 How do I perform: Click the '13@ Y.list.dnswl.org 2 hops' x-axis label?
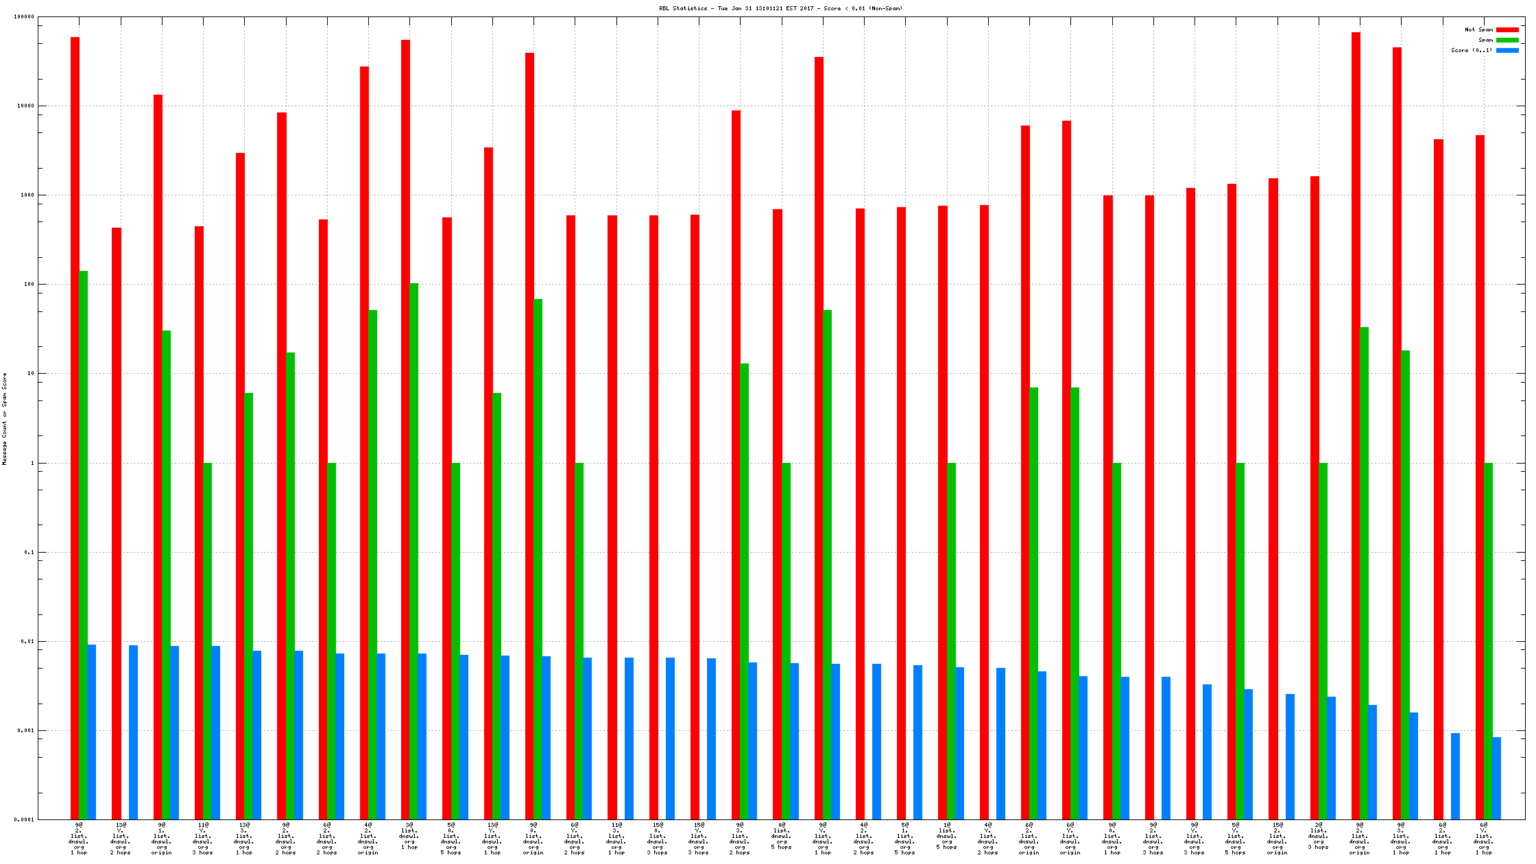pos(120,839)
